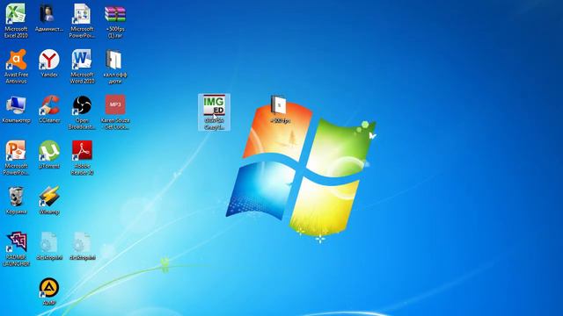Select the +500fps (1).rar archive
Screen dimensions: 563x316
[x=115, y=21]
